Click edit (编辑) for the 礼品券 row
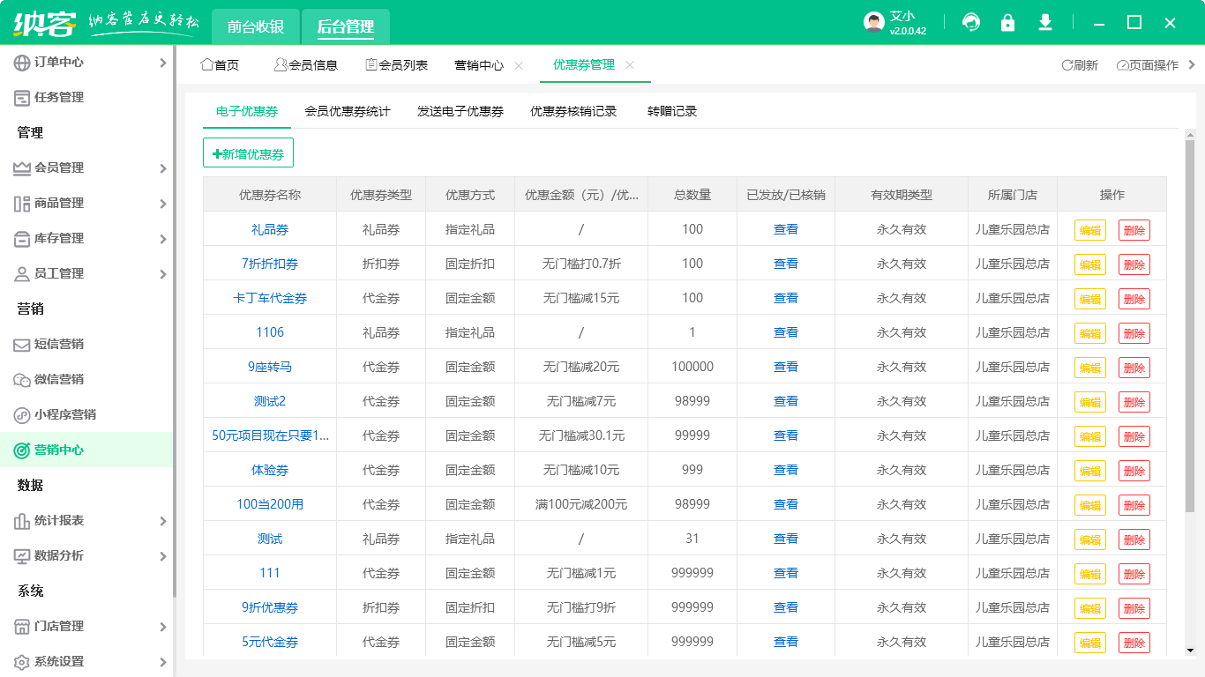 (x=1089, y=230)
